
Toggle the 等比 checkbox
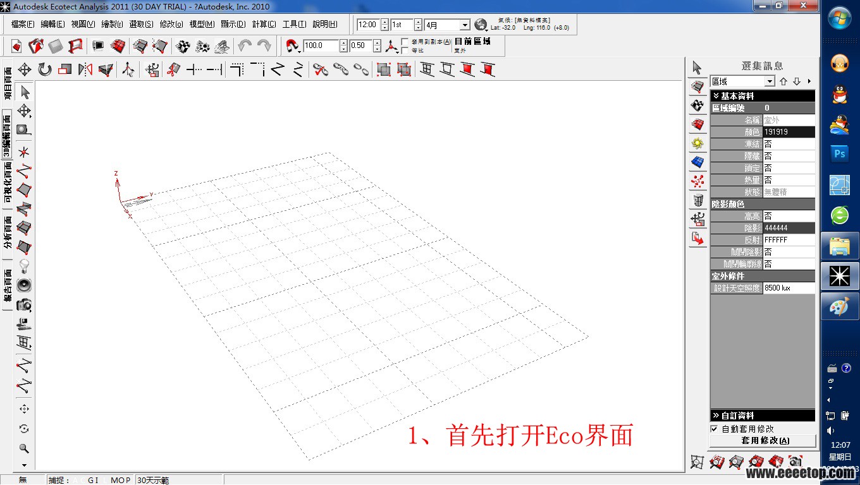point(405,50)
